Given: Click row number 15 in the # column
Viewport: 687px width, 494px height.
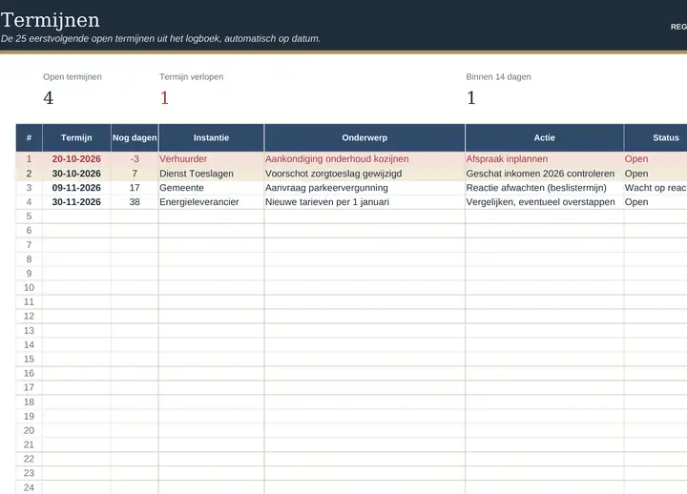Looking at the screenshot, I should point(29,360).
